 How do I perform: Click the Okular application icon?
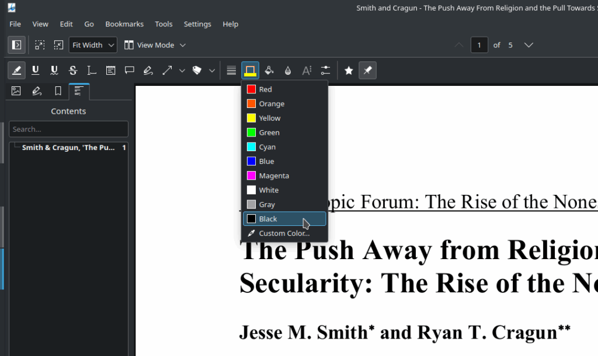[x=12, y=8]
